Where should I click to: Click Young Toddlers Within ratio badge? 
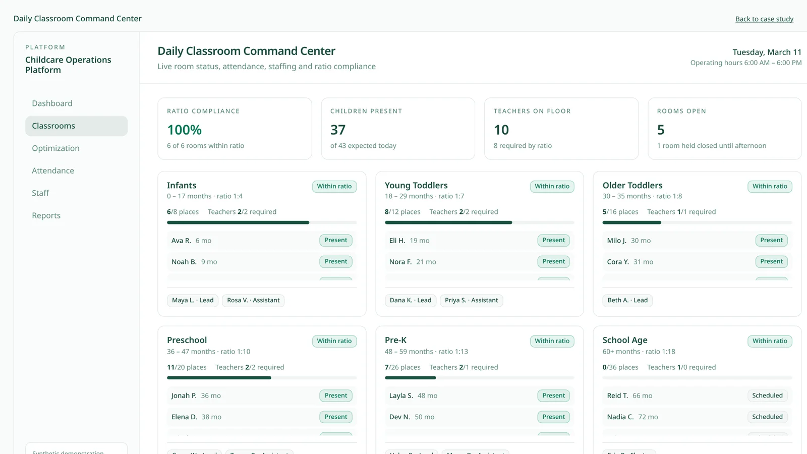pyautogui.click(x=552, y=186)
